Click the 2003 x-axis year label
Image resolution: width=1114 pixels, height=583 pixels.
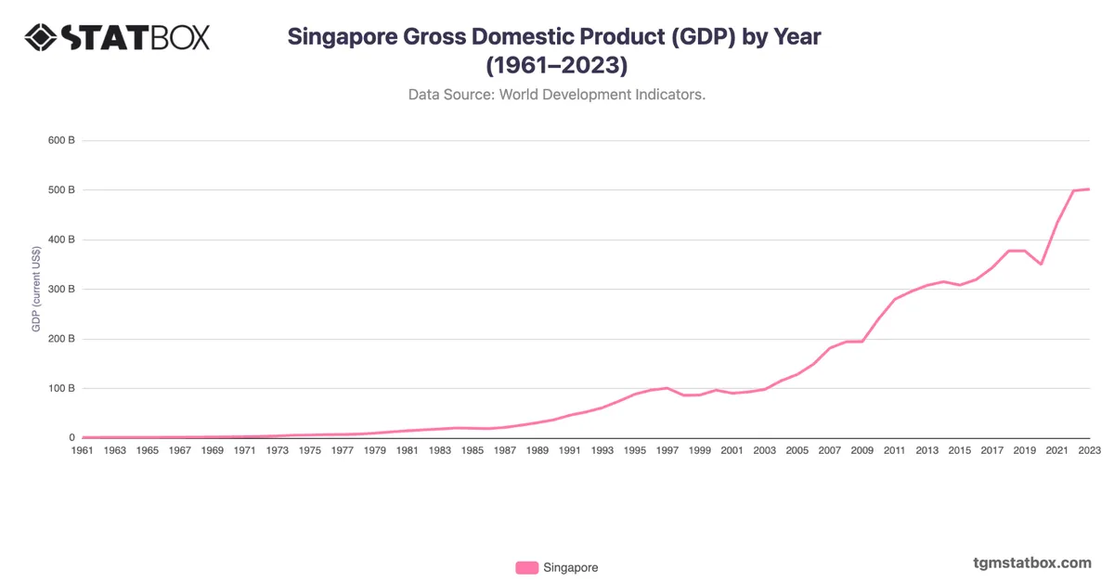(765, 450)
